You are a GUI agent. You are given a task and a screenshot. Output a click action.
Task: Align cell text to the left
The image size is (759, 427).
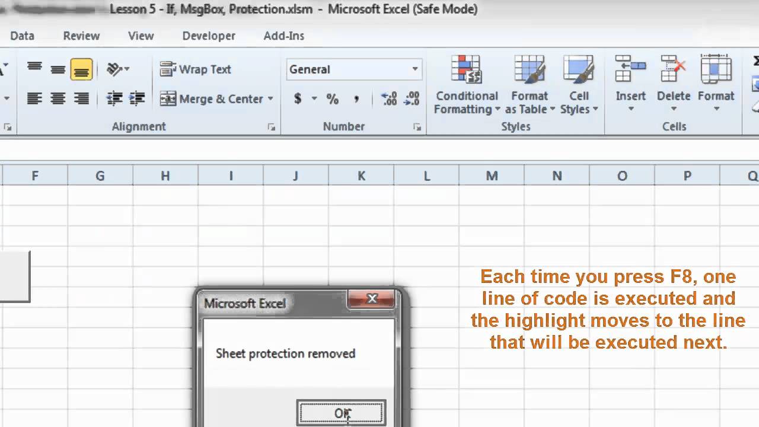point(34,98)
